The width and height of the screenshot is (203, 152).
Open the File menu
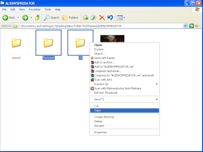click(4, 10)
